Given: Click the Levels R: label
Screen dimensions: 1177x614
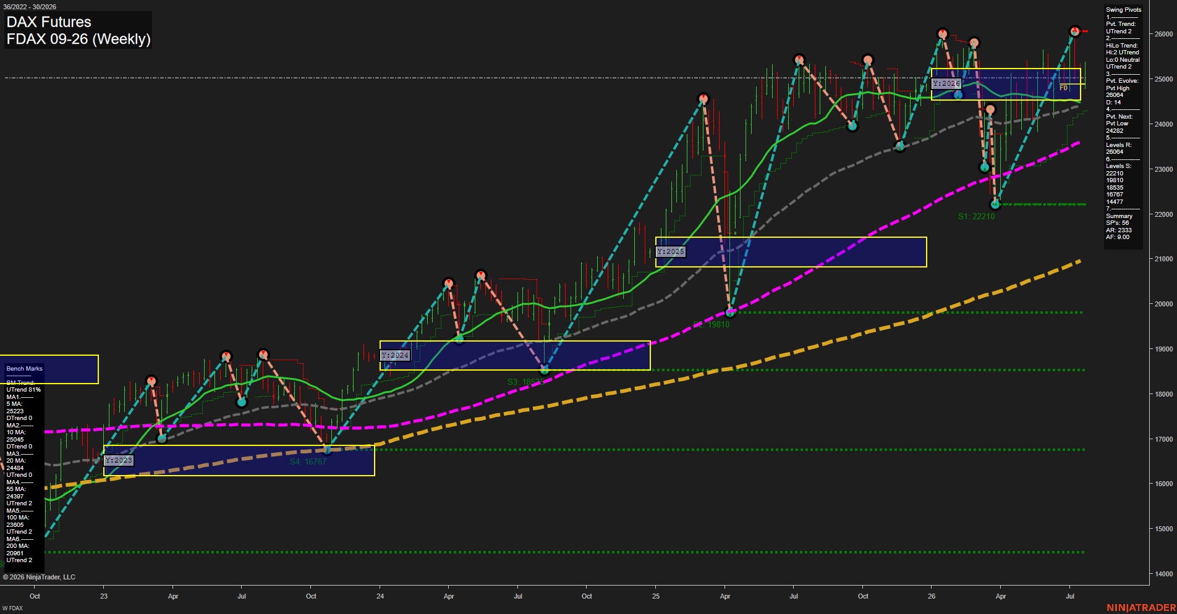Looking at the screenshot, I should tap(1119, 145).
